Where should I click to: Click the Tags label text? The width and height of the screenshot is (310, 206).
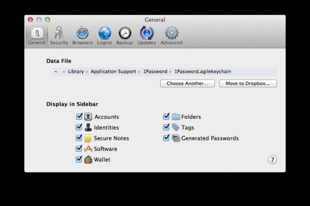tap(188, 128)
